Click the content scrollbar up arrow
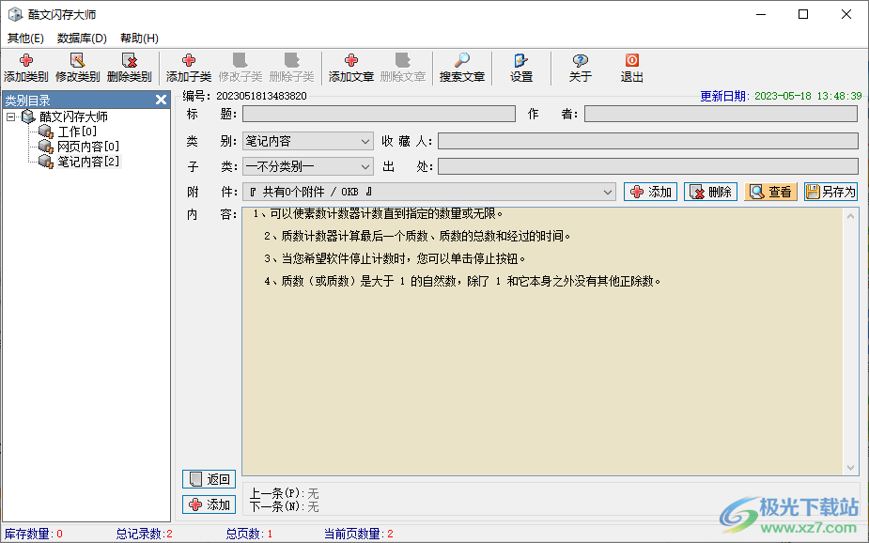 [x=851, y=216]
